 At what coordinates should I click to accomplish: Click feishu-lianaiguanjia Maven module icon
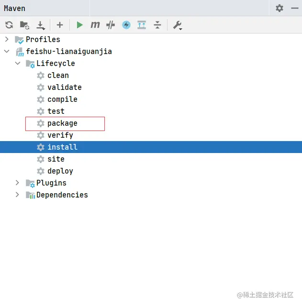point(20,52)
